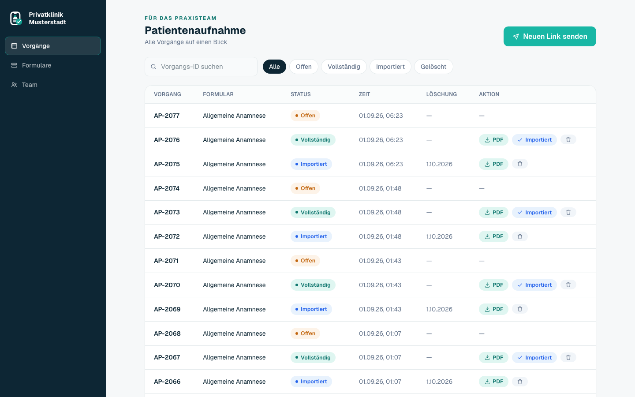
Task: Show only Vollständig entries
Action: pos(344,67)
